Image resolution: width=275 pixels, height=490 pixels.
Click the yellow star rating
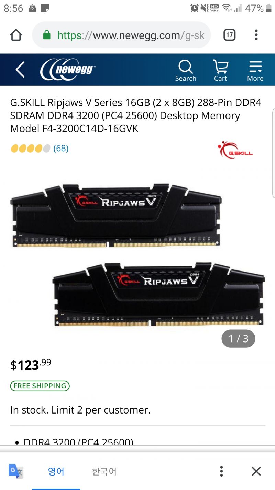31,149
